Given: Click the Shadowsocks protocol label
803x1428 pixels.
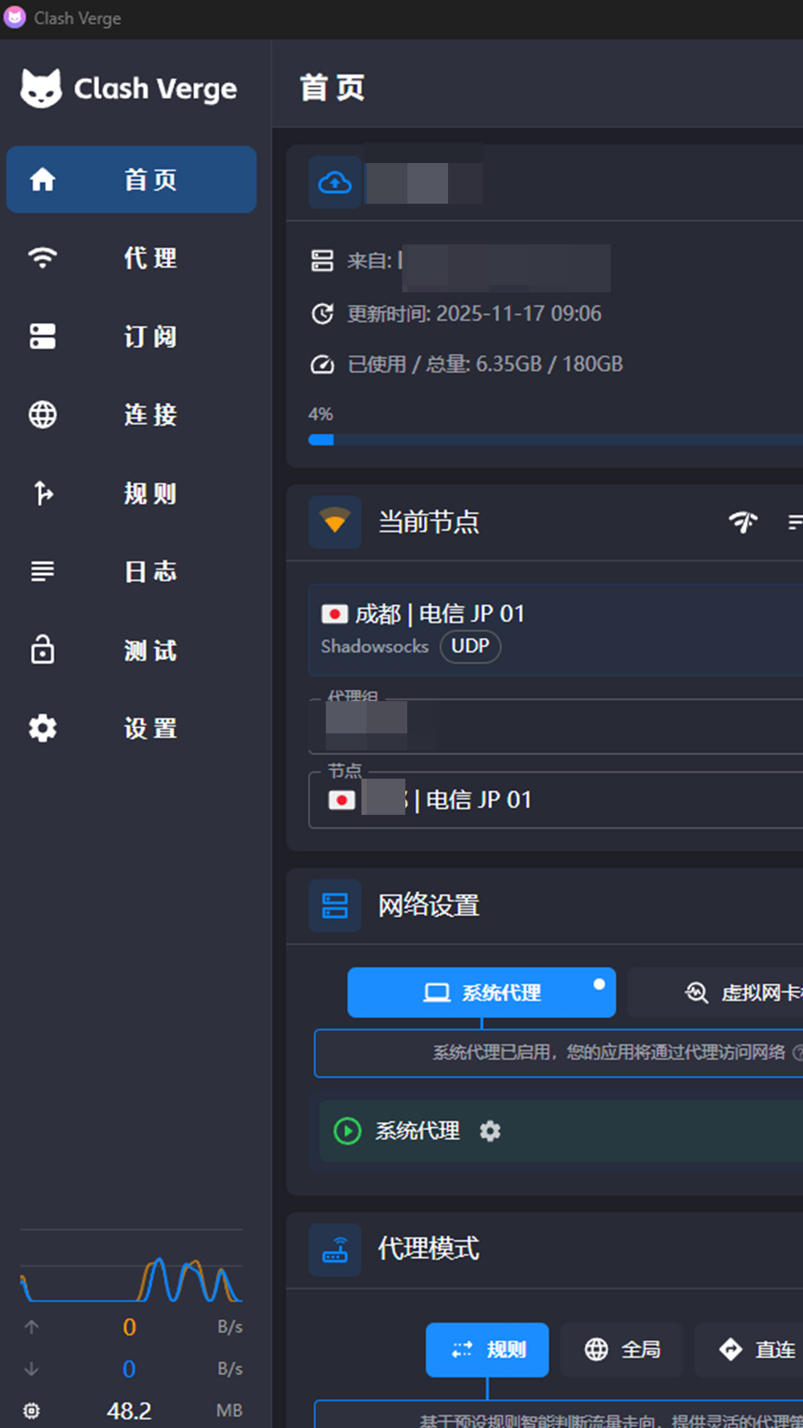Looking at the screenshot, I should pyautogui.click(x=375, y=646).
